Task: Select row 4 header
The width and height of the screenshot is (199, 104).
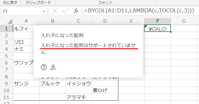Action: (x=6, y=49)
